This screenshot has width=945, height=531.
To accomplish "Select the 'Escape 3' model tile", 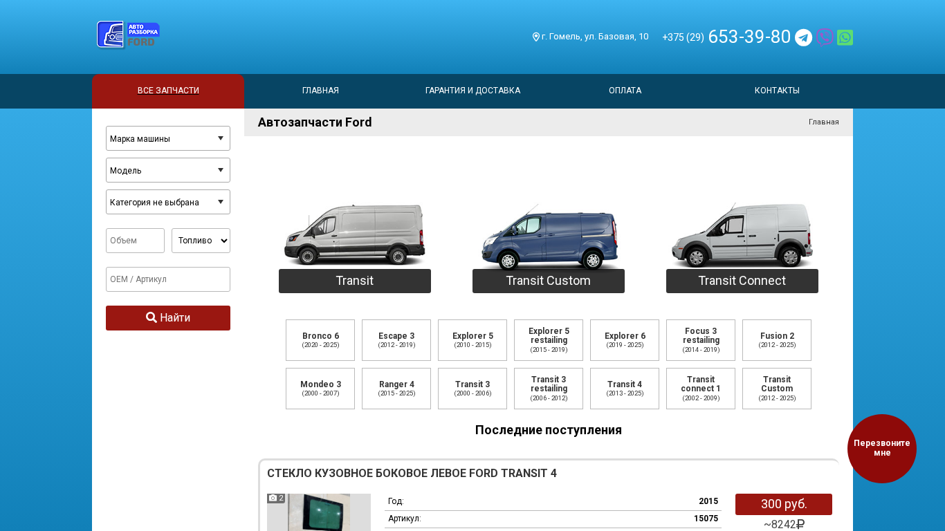I will pos(396,340).
